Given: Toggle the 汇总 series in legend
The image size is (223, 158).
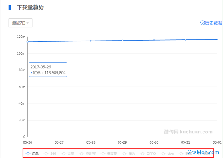Looking at the screenshot, I should (32, 154).
